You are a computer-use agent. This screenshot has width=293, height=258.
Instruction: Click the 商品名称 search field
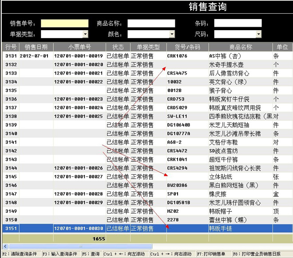[151, 24]
